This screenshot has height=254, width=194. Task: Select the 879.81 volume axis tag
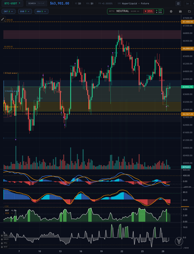(x=186, y=167)
